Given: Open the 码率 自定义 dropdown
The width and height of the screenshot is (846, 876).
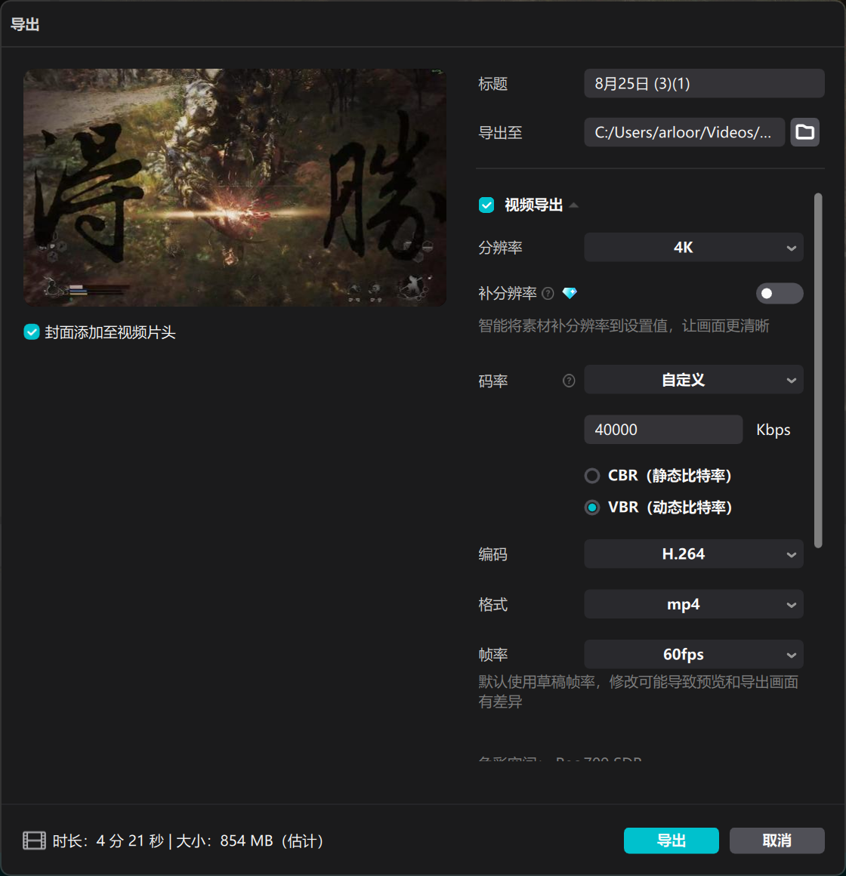Looking at the screenshot, I should click(693, 380).
